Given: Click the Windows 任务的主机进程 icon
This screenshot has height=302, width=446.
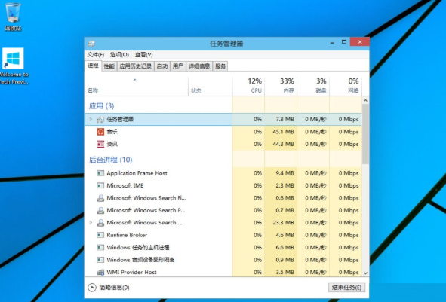Looking at the screenshot, I should pos(100,248).
